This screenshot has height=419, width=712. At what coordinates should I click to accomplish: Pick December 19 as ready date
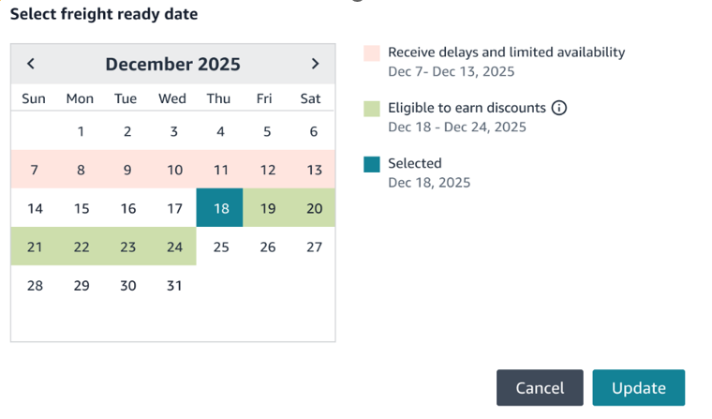tap(267, 208)
